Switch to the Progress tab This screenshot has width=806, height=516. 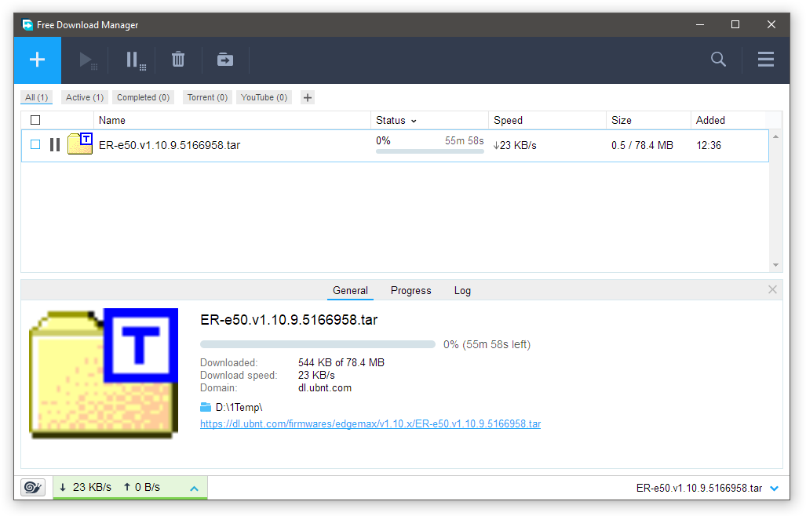(x=410, y=290)
